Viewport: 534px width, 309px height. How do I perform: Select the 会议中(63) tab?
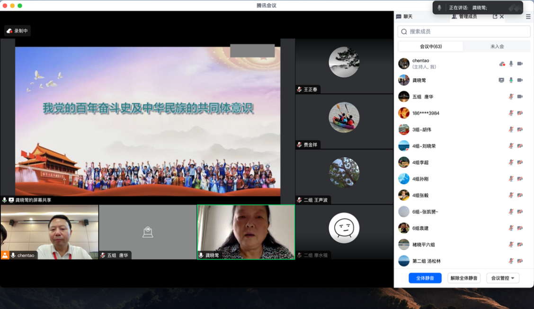pyautogui.click(x=431, y=46)
